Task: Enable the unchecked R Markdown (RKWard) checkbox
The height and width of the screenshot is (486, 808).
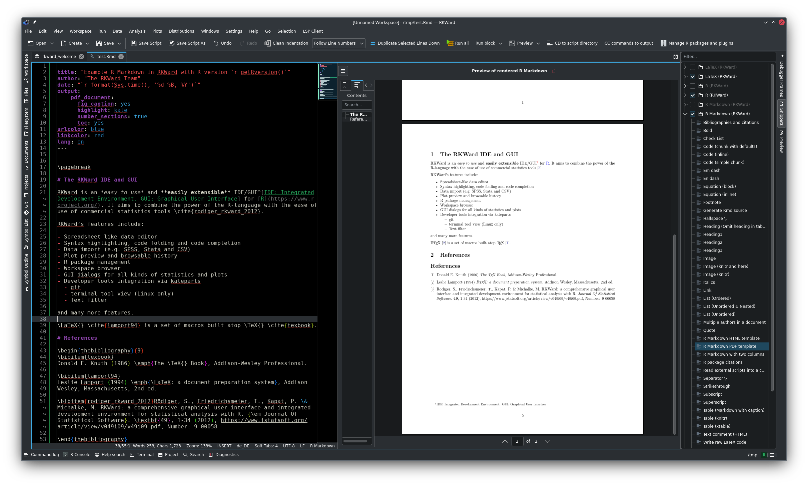Action: click(693, 105)
